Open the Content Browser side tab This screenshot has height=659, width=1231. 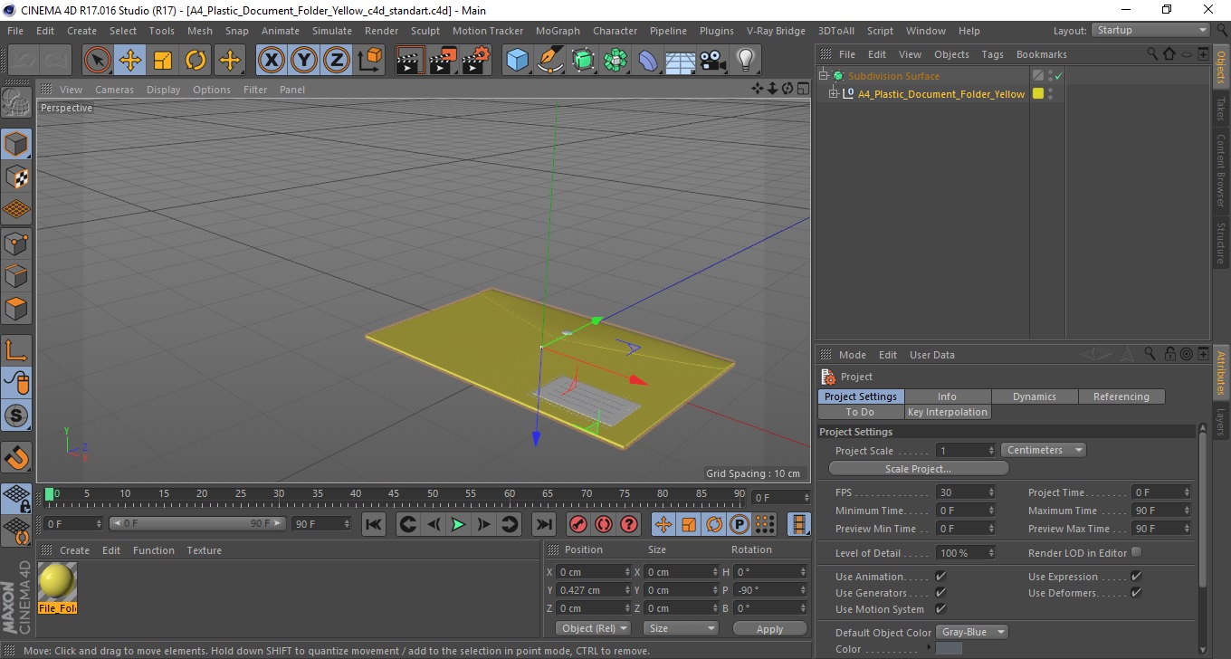(x=1220, y=171)
